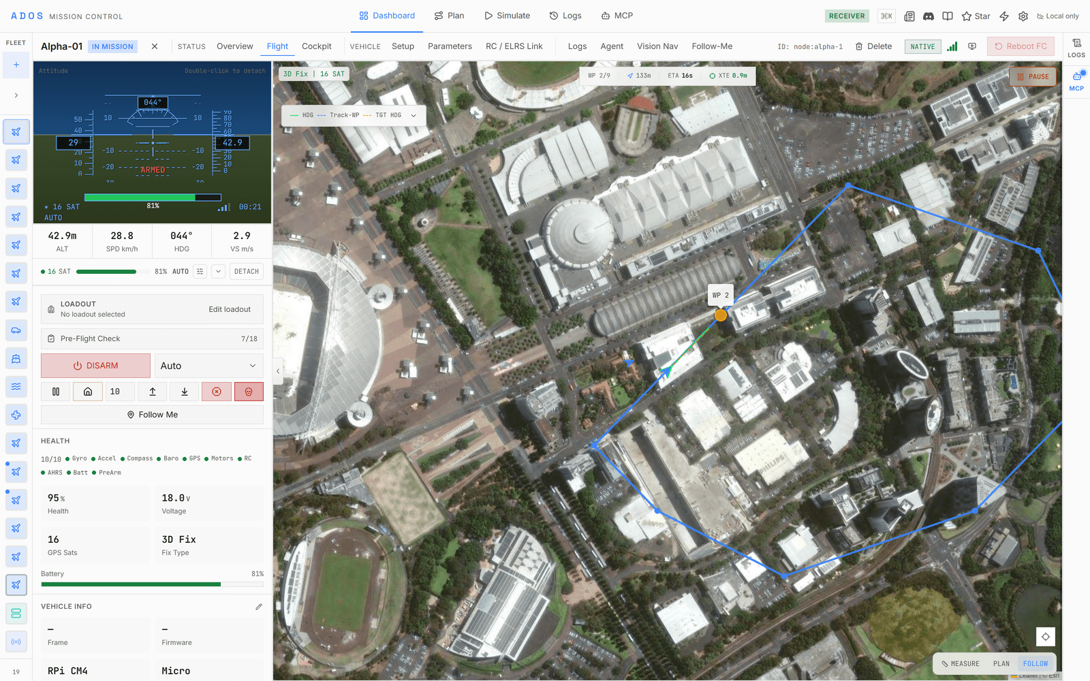The image size is (1090, 681).
Task: Open the changelog newspaper icon
Action: click(x=909, y=16)
